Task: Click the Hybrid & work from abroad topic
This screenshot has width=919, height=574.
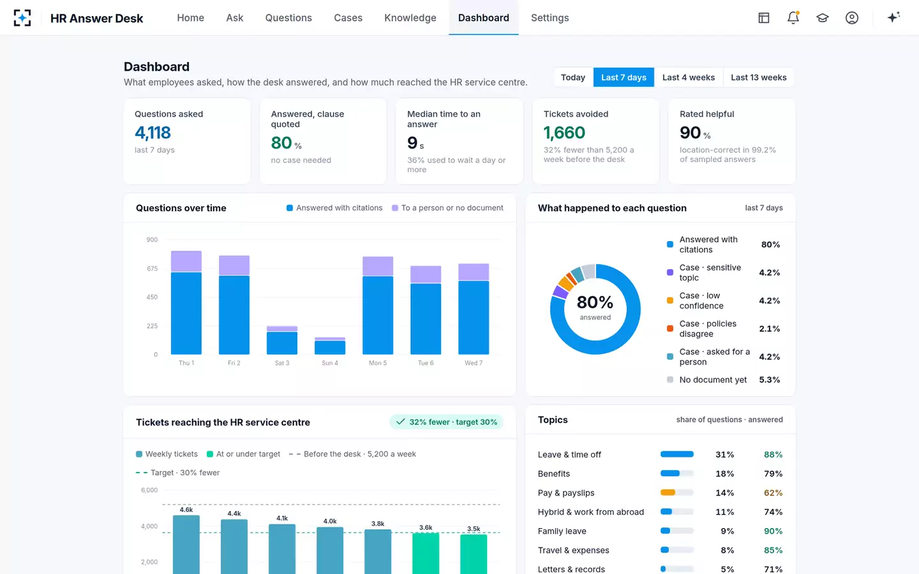Action: pyautogui.click(x=661, y=511)
